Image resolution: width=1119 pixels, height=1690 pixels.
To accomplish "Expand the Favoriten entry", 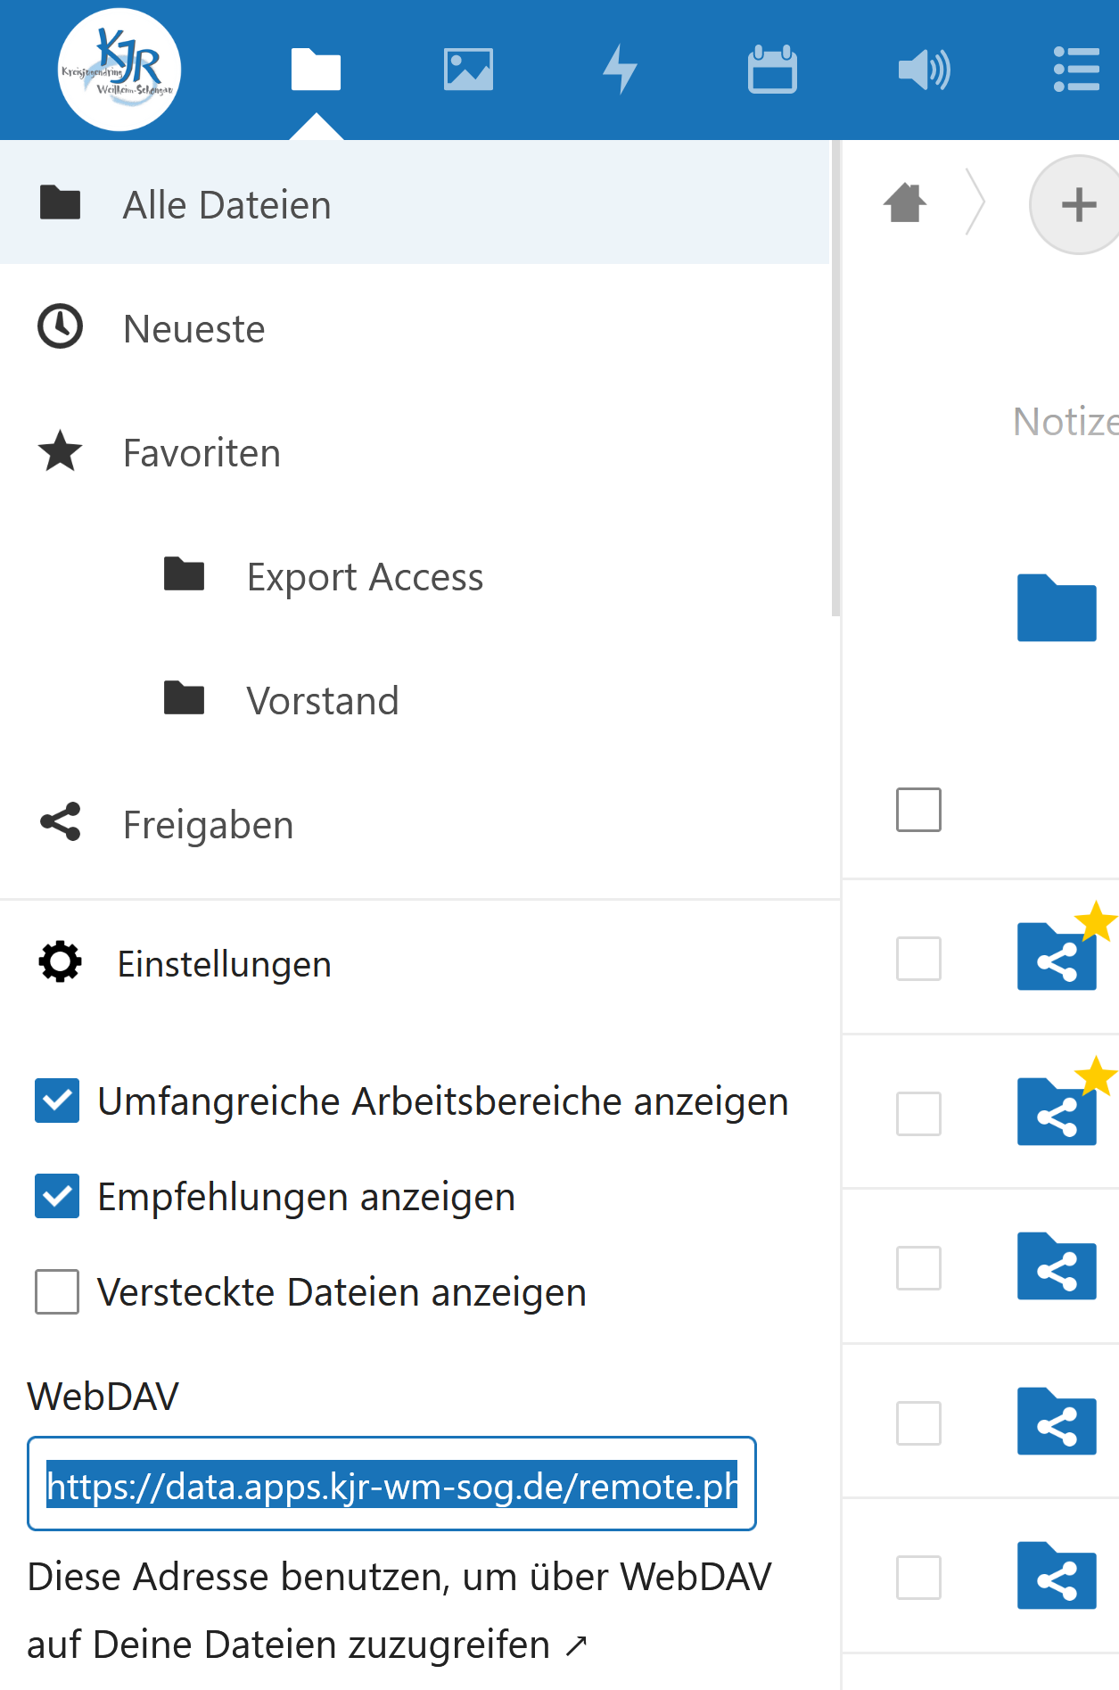I will pos(202,453).
